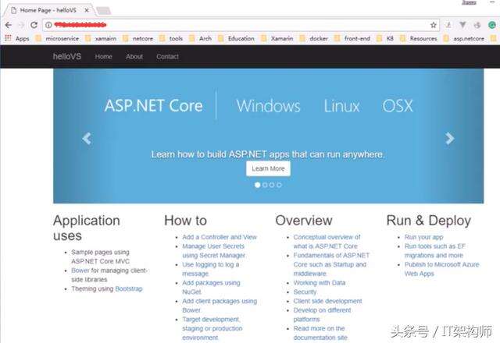Select last carousel indicator dot
Image resolution: width=500 pixels, height=343 pixels.
(x=279, y=185)
